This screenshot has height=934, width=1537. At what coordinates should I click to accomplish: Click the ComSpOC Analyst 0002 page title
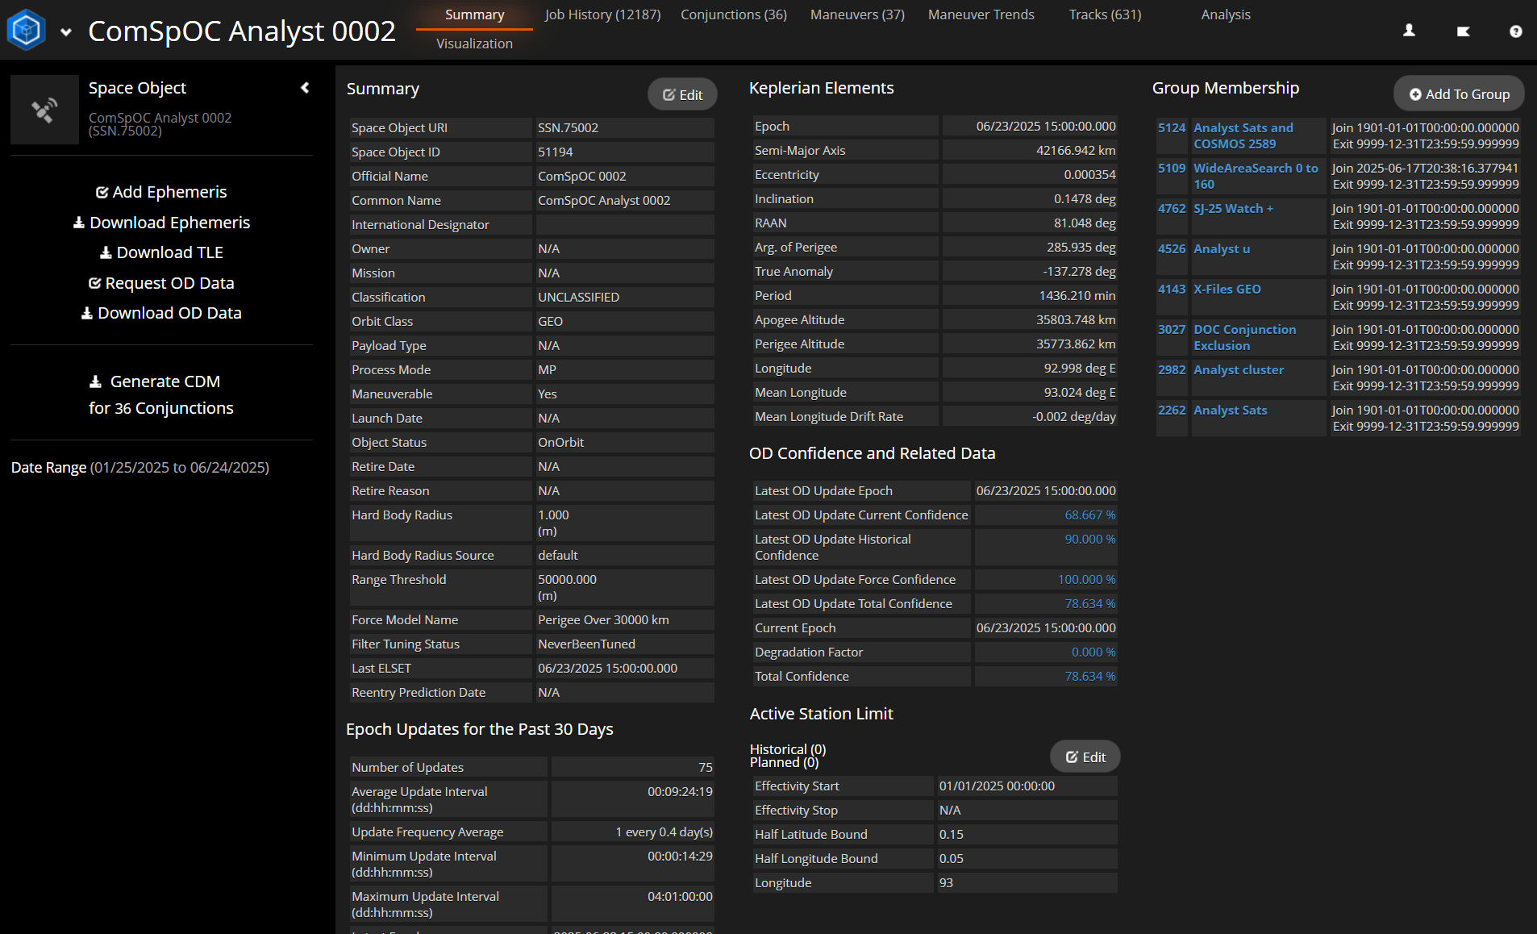click(242, 31)
